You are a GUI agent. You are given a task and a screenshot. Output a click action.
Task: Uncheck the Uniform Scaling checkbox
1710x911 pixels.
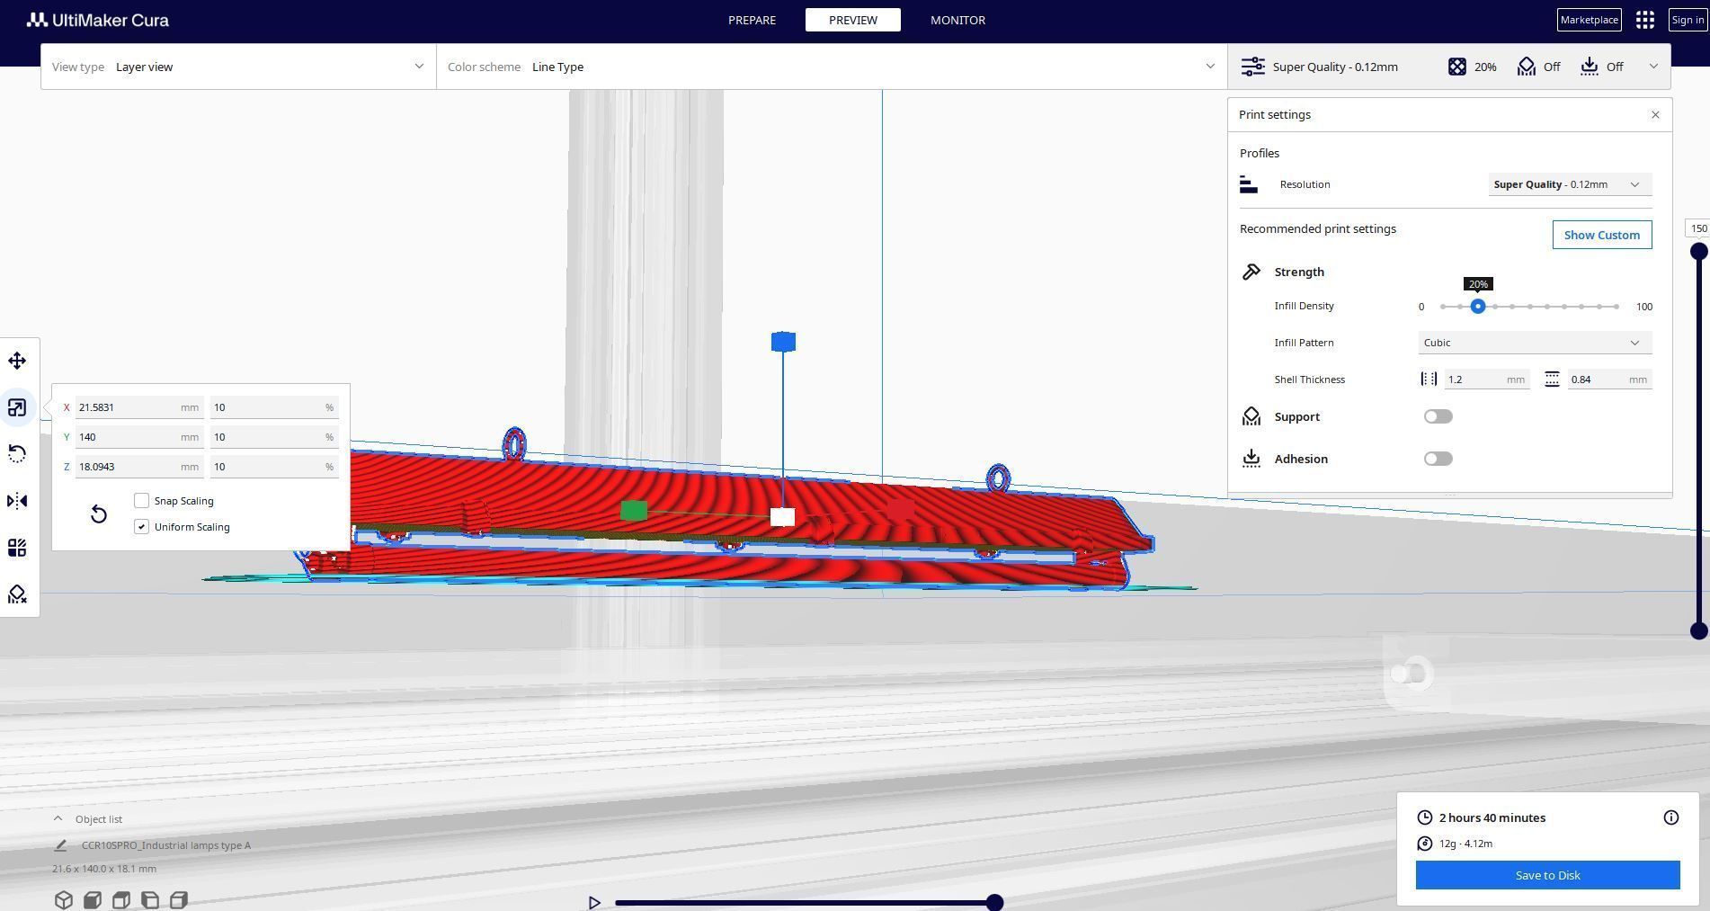(141, 527)
